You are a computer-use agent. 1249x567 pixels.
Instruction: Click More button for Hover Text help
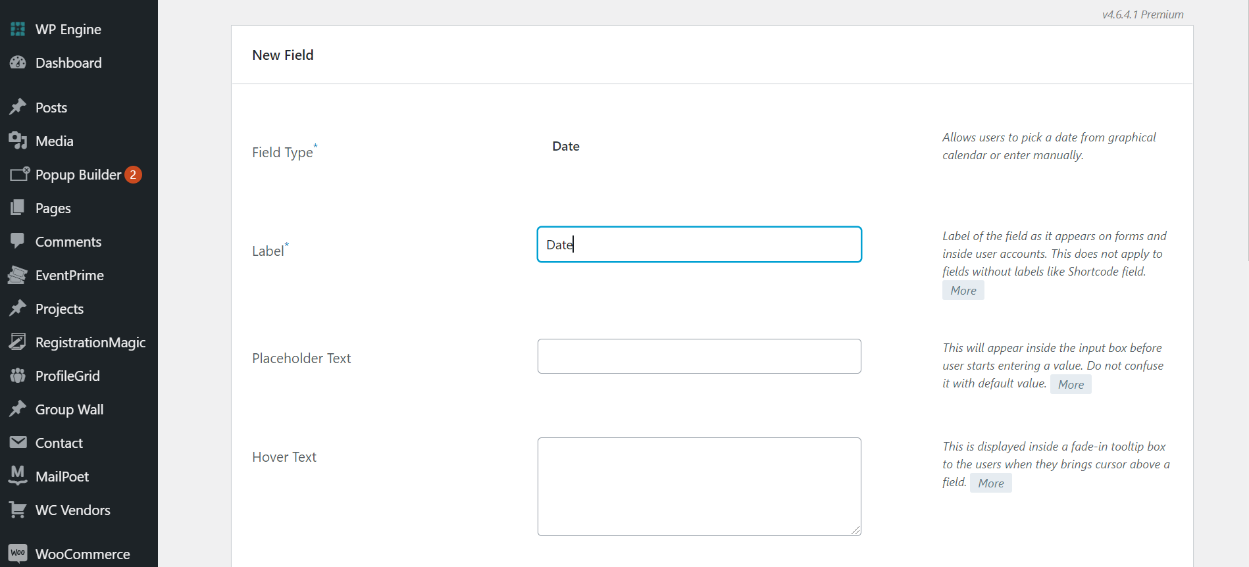[990, 483]
